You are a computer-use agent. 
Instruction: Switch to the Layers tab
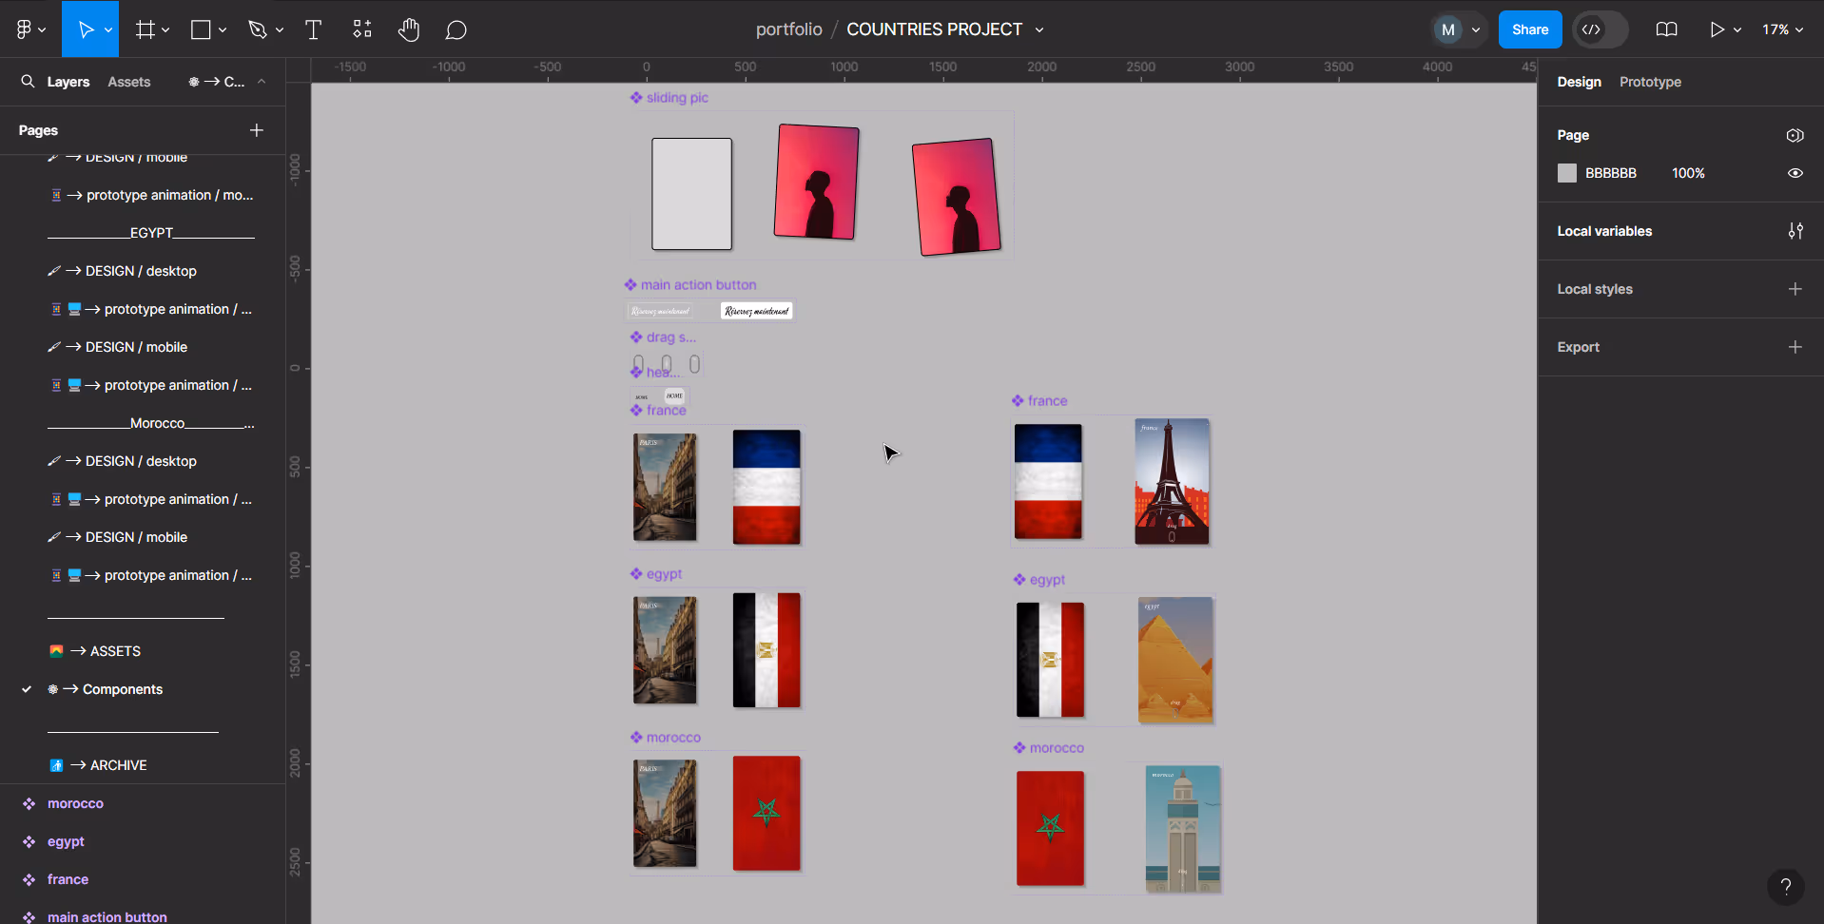(68, 82)
